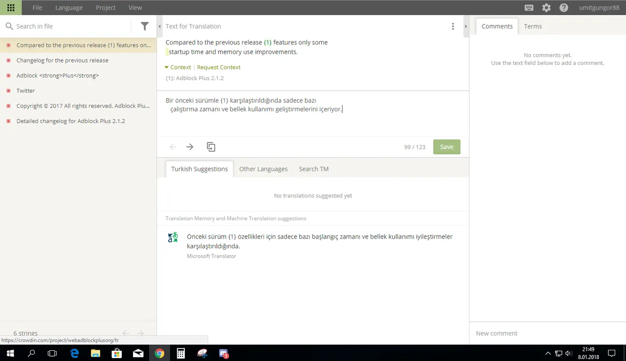Switch to Other Languages tab
The image size is (626, 361).
coord(263,169)
